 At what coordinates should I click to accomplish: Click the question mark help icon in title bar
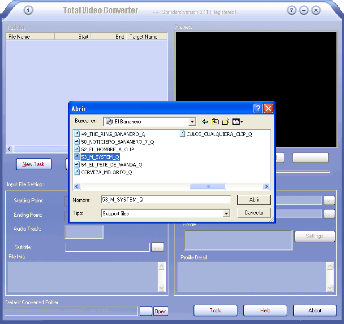point(291,10)
